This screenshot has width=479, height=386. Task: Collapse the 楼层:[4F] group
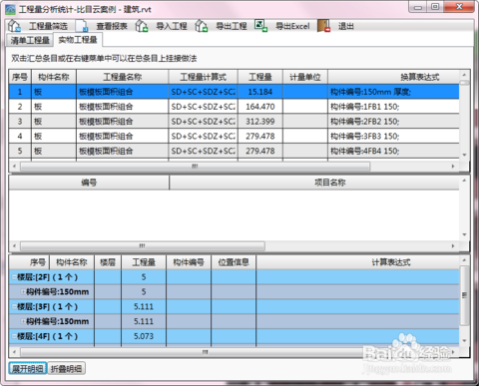[14, 336]
